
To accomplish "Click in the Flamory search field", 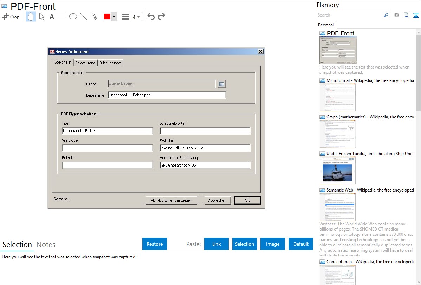I will (350, 15).
